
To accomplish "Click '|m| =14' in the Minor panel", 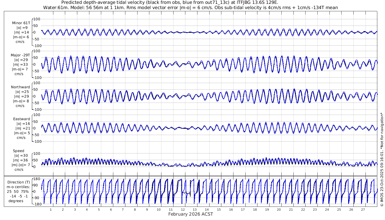I will [x=22, y=32].
